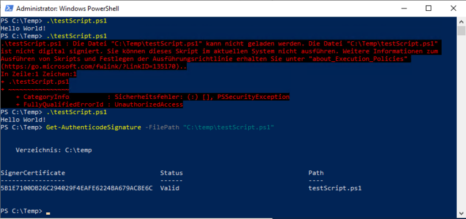The width and height of the screenshot is (466, 219).
Task: Maximize the PowerShell window
Action: (x=428, y=8)
